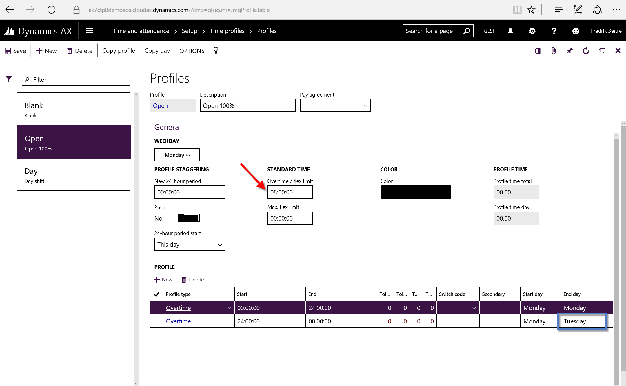Click the attachments paperclip icon

click(554, 51)
